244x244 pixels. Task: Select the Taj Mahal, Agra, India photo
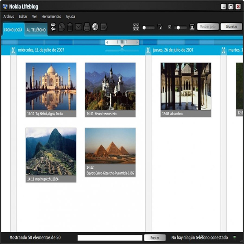pos(51,86)
